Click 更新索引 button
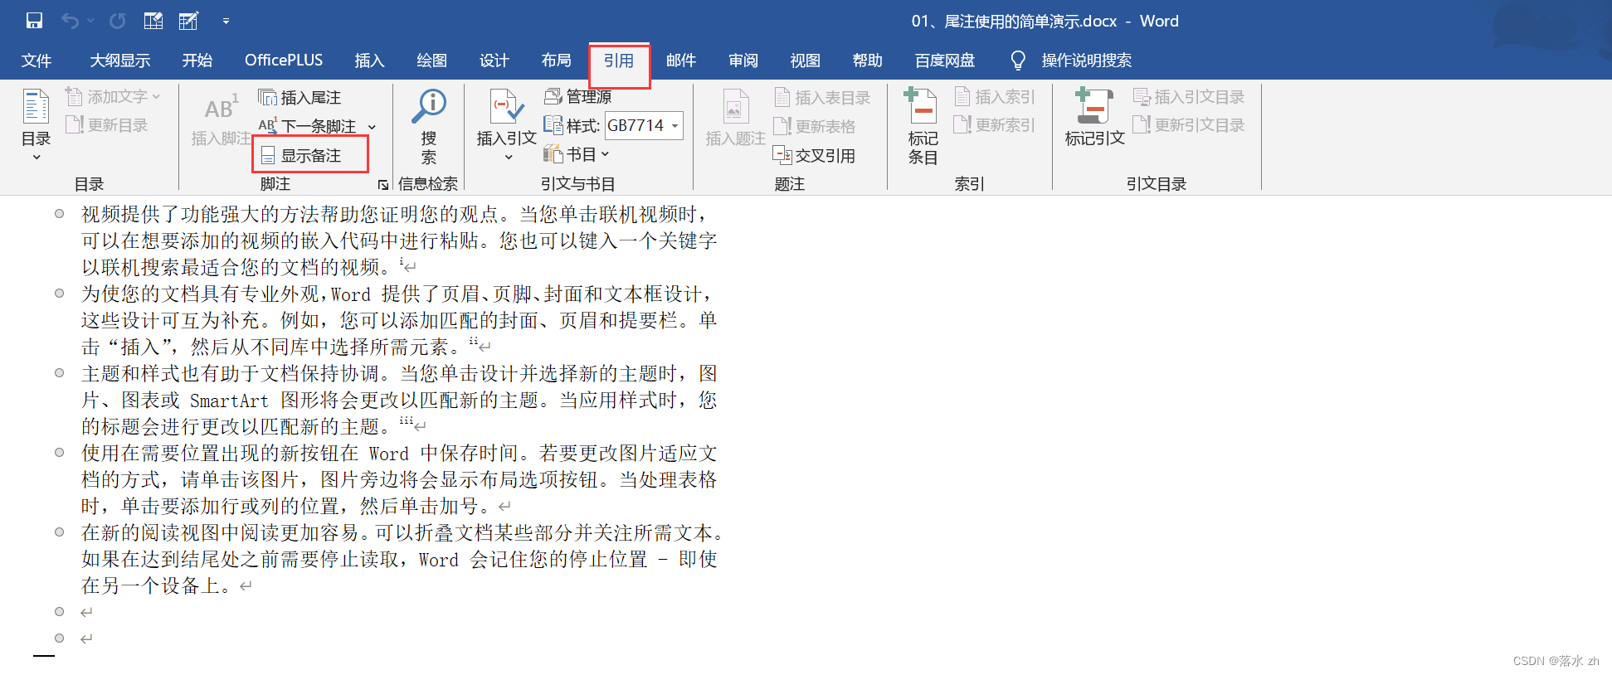The image size is (1612, 675). [995, 125]
